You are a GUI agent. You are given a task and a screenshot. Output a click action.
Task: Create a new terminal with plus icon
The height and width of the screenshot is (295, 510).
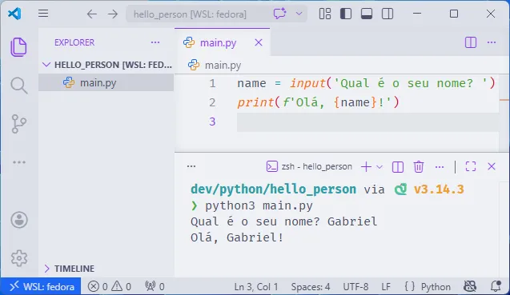coord(366,166)
